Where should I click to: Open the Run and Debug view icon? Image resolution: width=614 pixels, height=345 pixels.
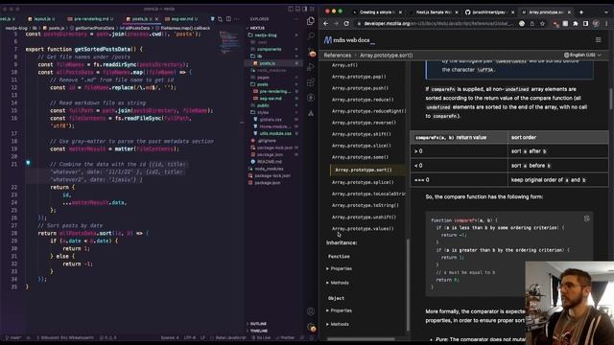311,67
